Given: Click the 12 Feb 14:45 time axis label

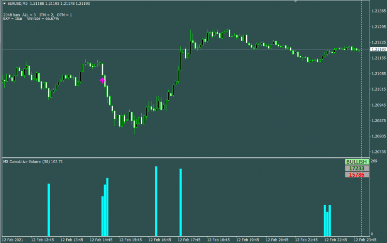Looking at the screenshot, I should [101, 240].
